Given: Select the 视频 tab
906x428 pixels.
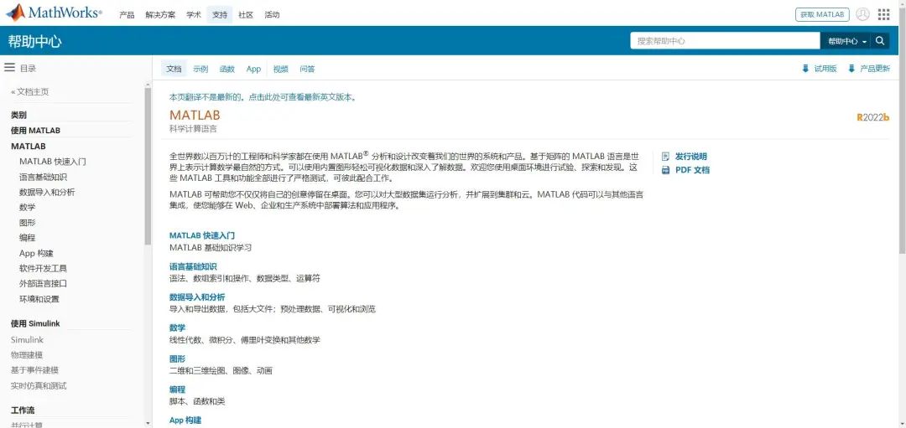Looking at the screenshot, I should click(280, 69).
